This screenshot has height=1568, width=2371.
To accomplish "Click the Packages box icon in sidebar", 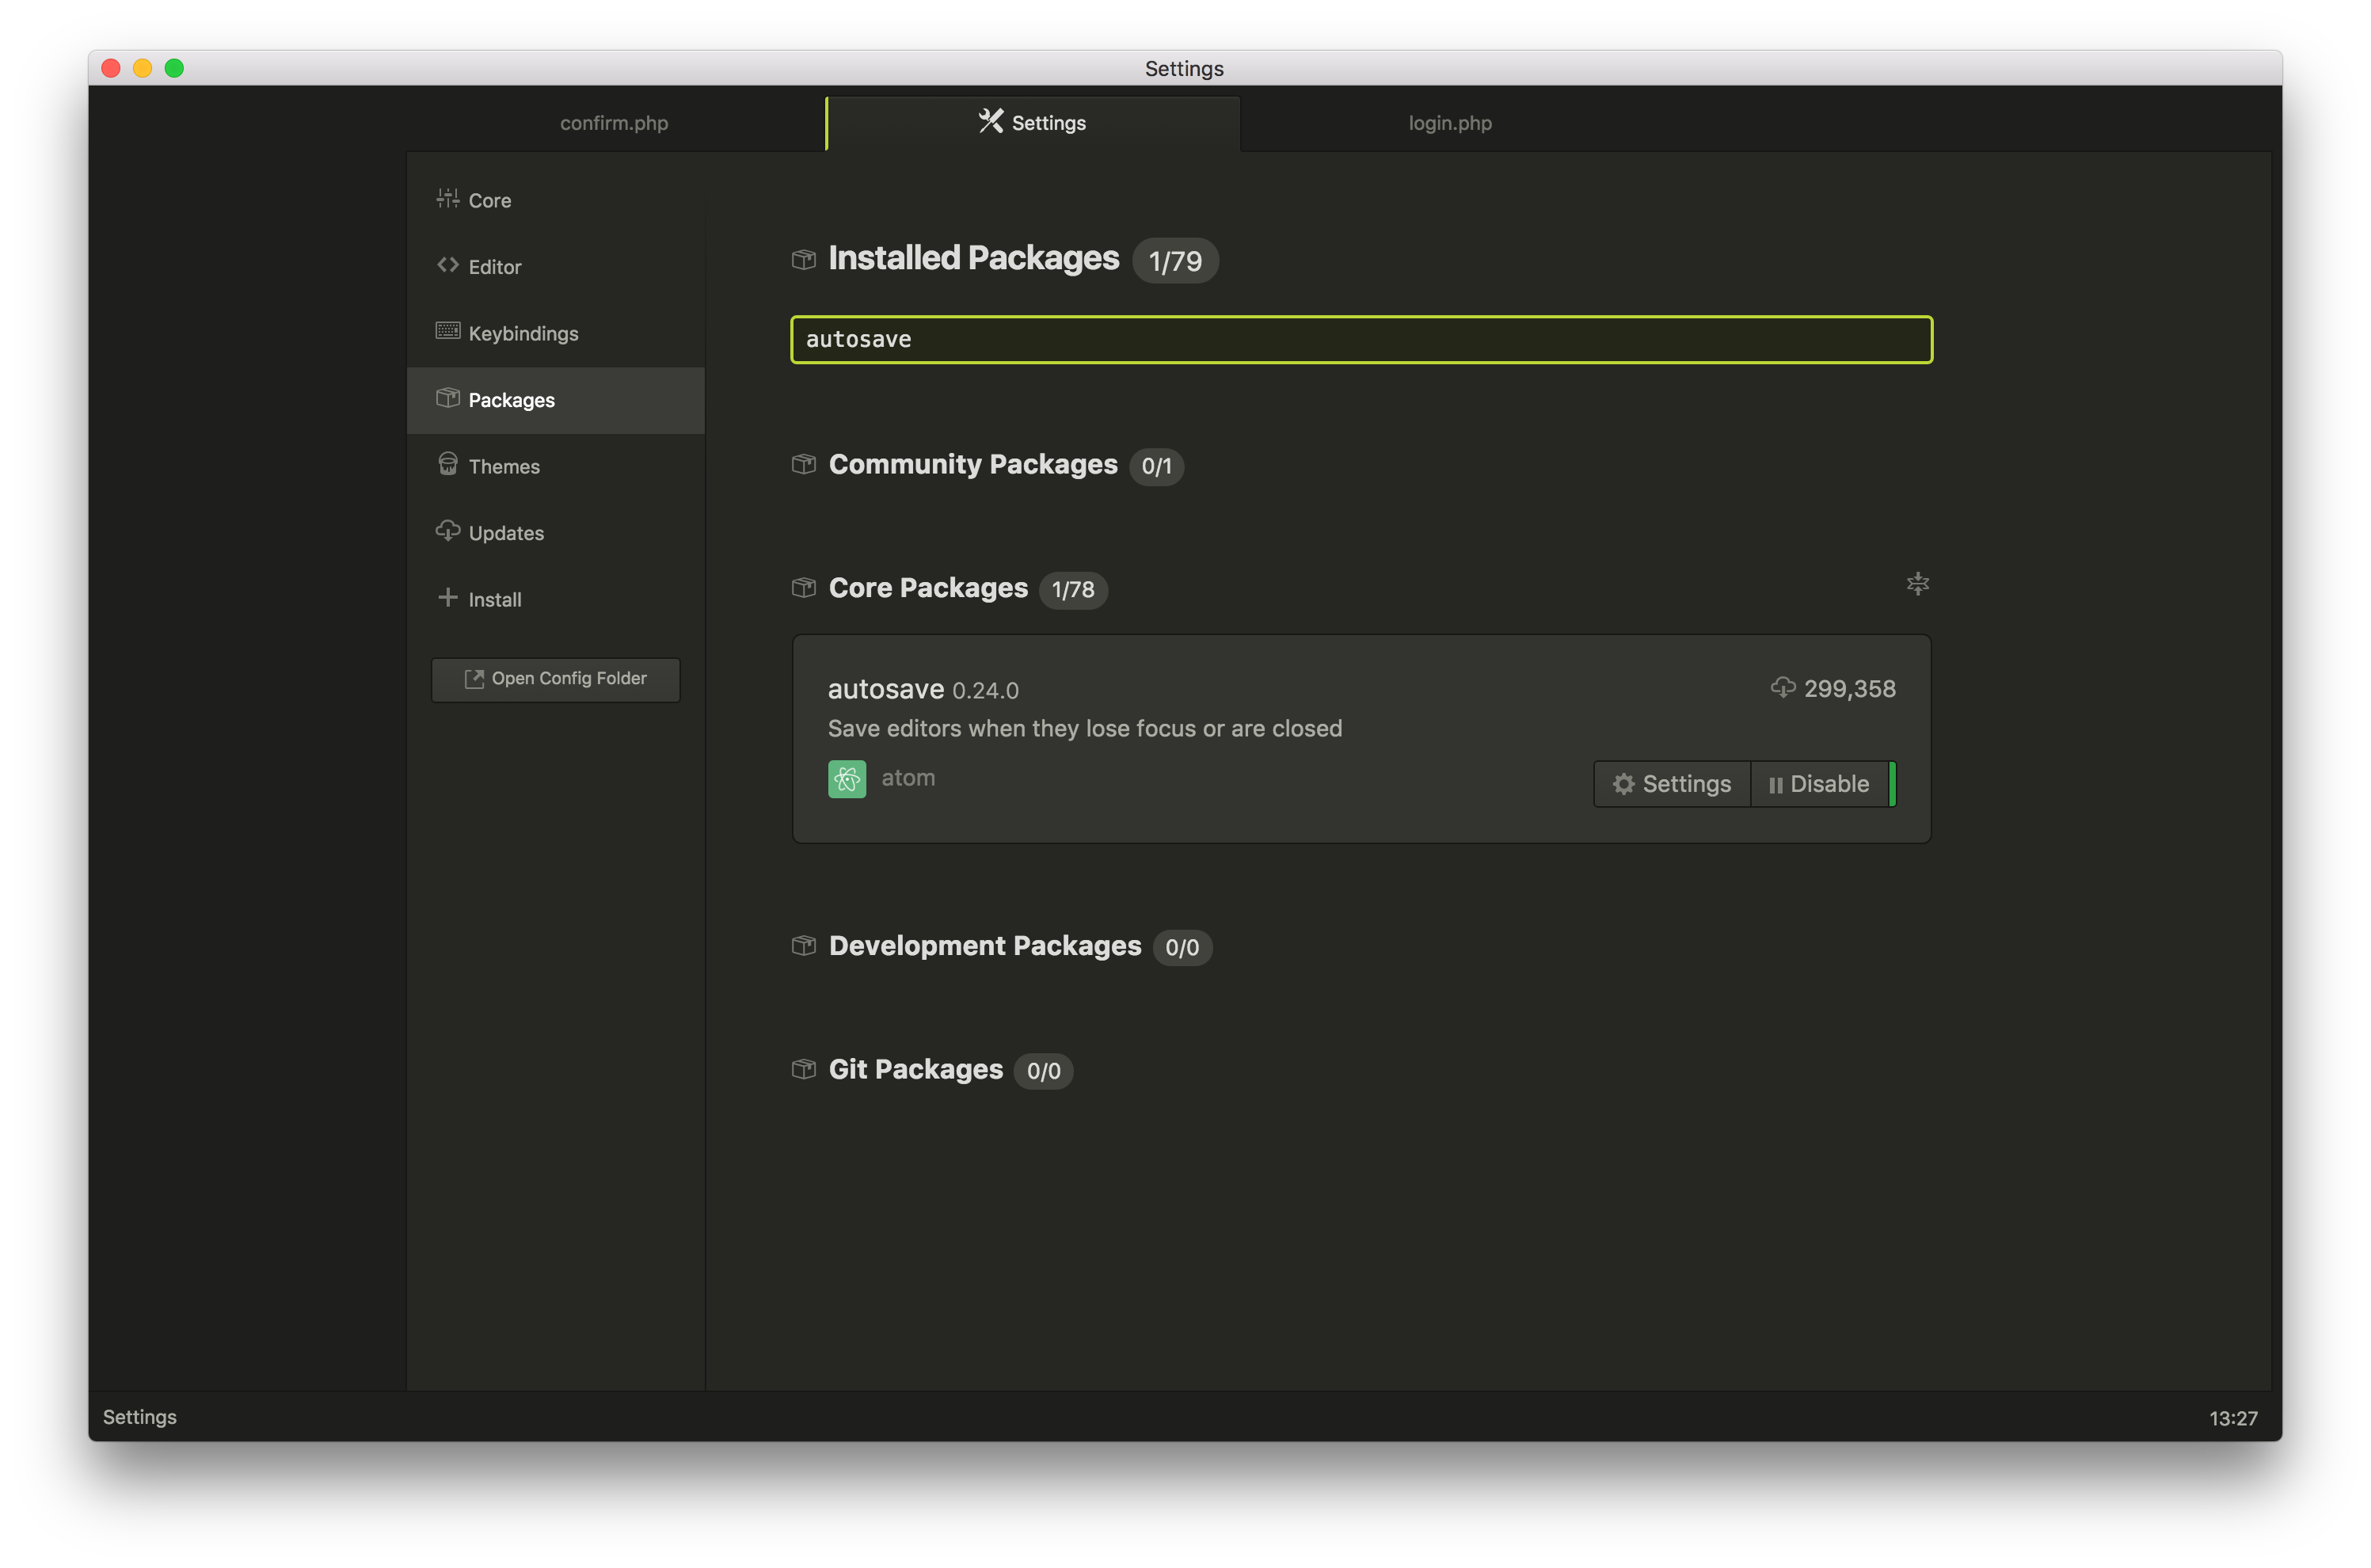I will [x=448, y=398].
